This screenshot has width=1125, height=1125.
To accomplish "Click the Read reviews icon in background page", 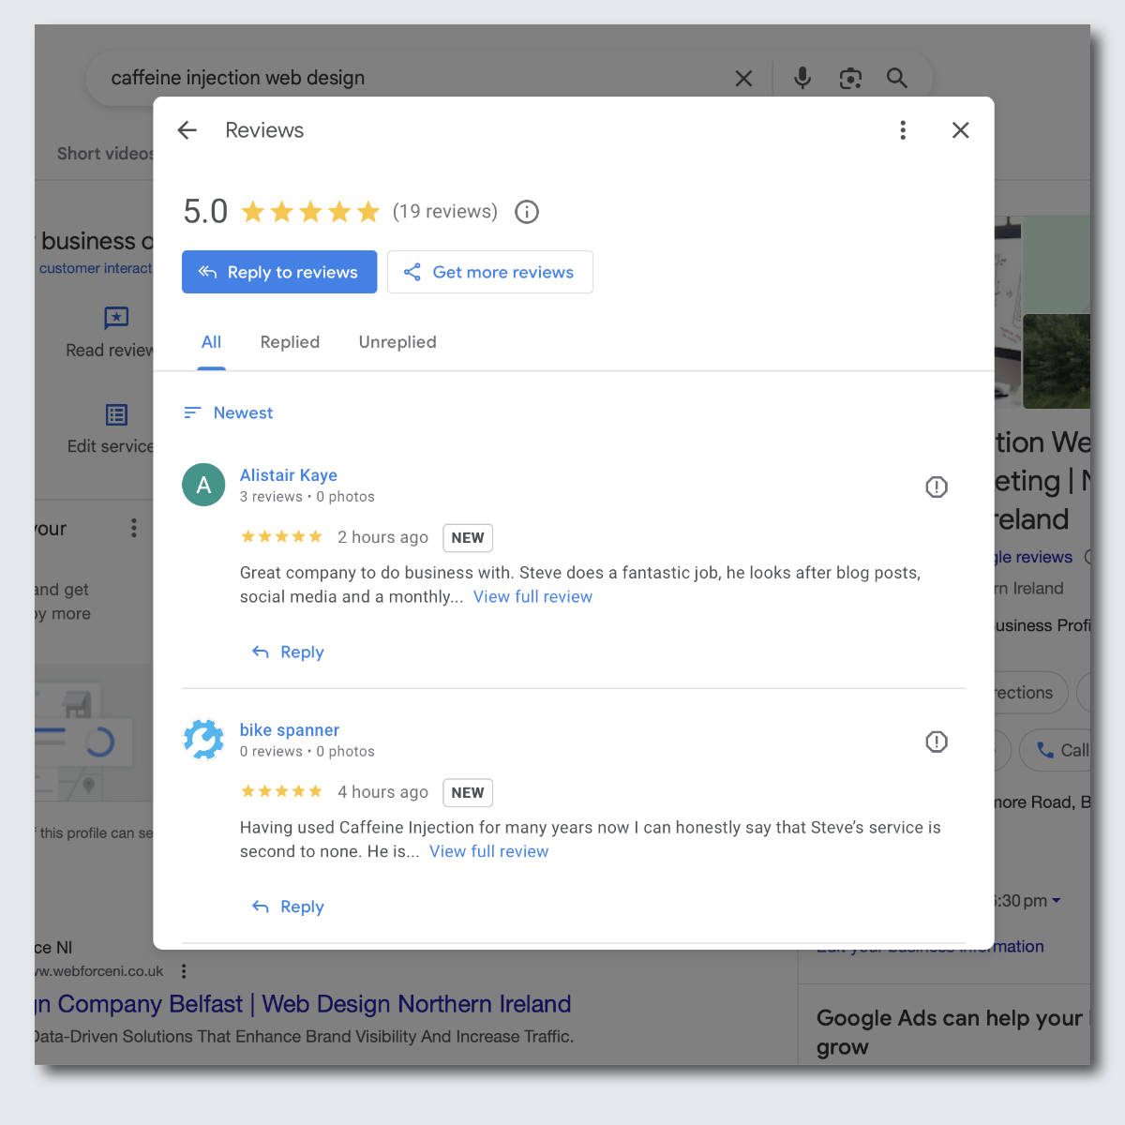I will tap(116, 318).
